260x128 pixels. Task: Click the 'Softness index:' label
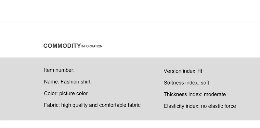pyautogui.click(x=181, y=83)
